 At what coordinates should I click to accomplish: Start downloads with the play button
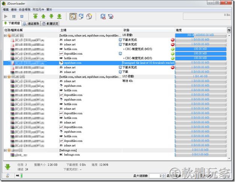click(x=6, y=16)
